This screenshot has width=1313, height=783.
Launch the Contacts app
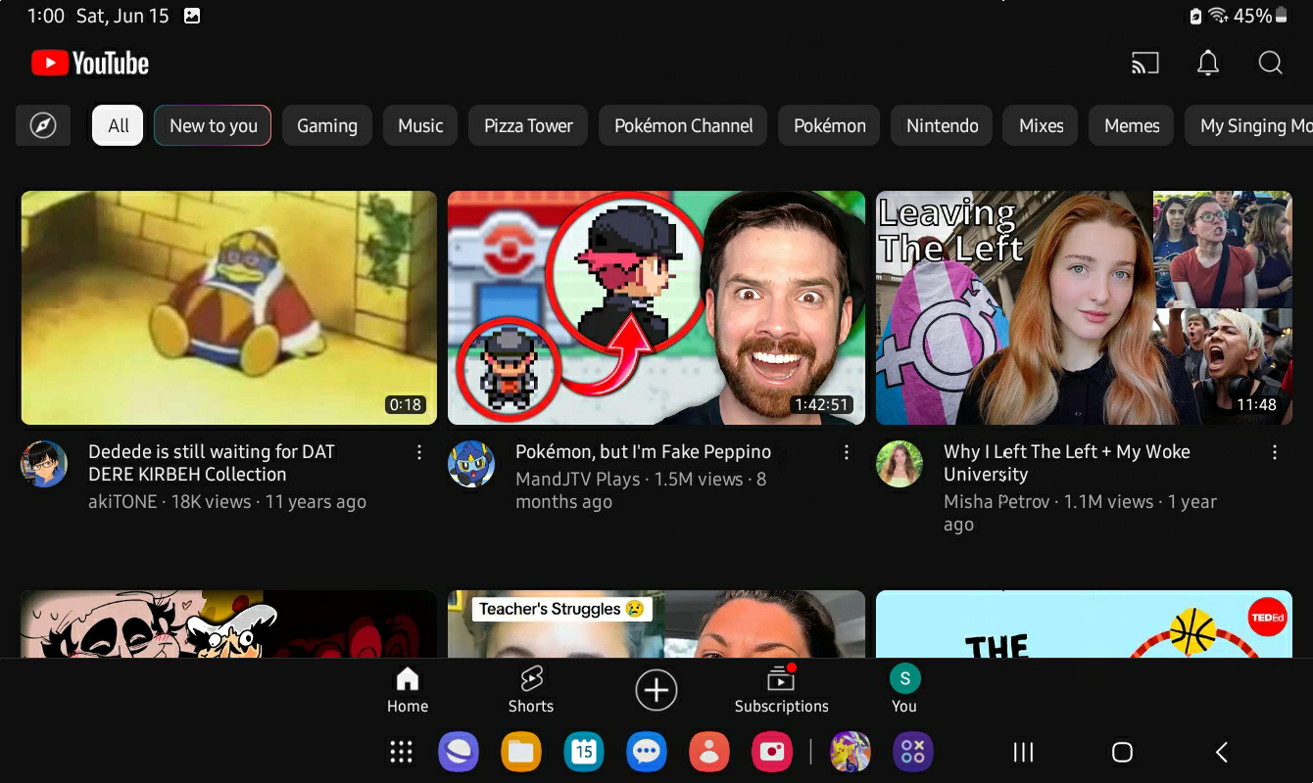(x=709, y=752)
